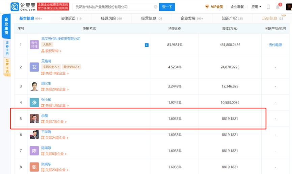Expand the 最终受益人 tag for 艾路明
This screenshot has width=292, height=174.
72,67
